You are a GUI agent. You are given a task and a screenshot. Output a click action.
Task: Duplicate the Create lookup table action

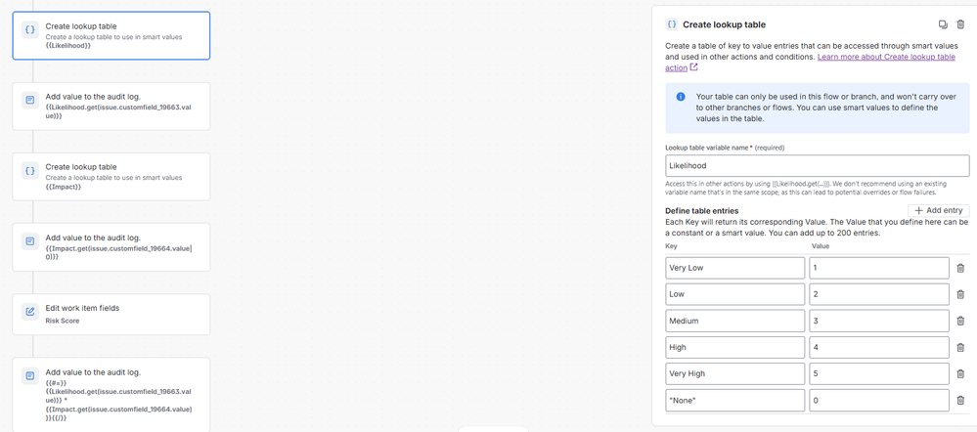coord(943,24)
